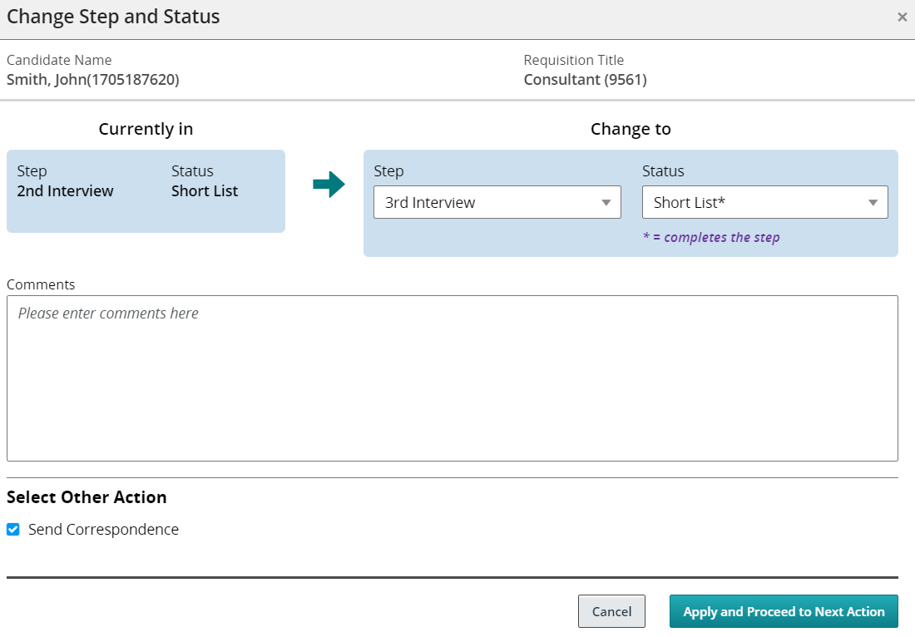Click the 'completes the step' note
The image size is (915, 637).
pos(711,238)
